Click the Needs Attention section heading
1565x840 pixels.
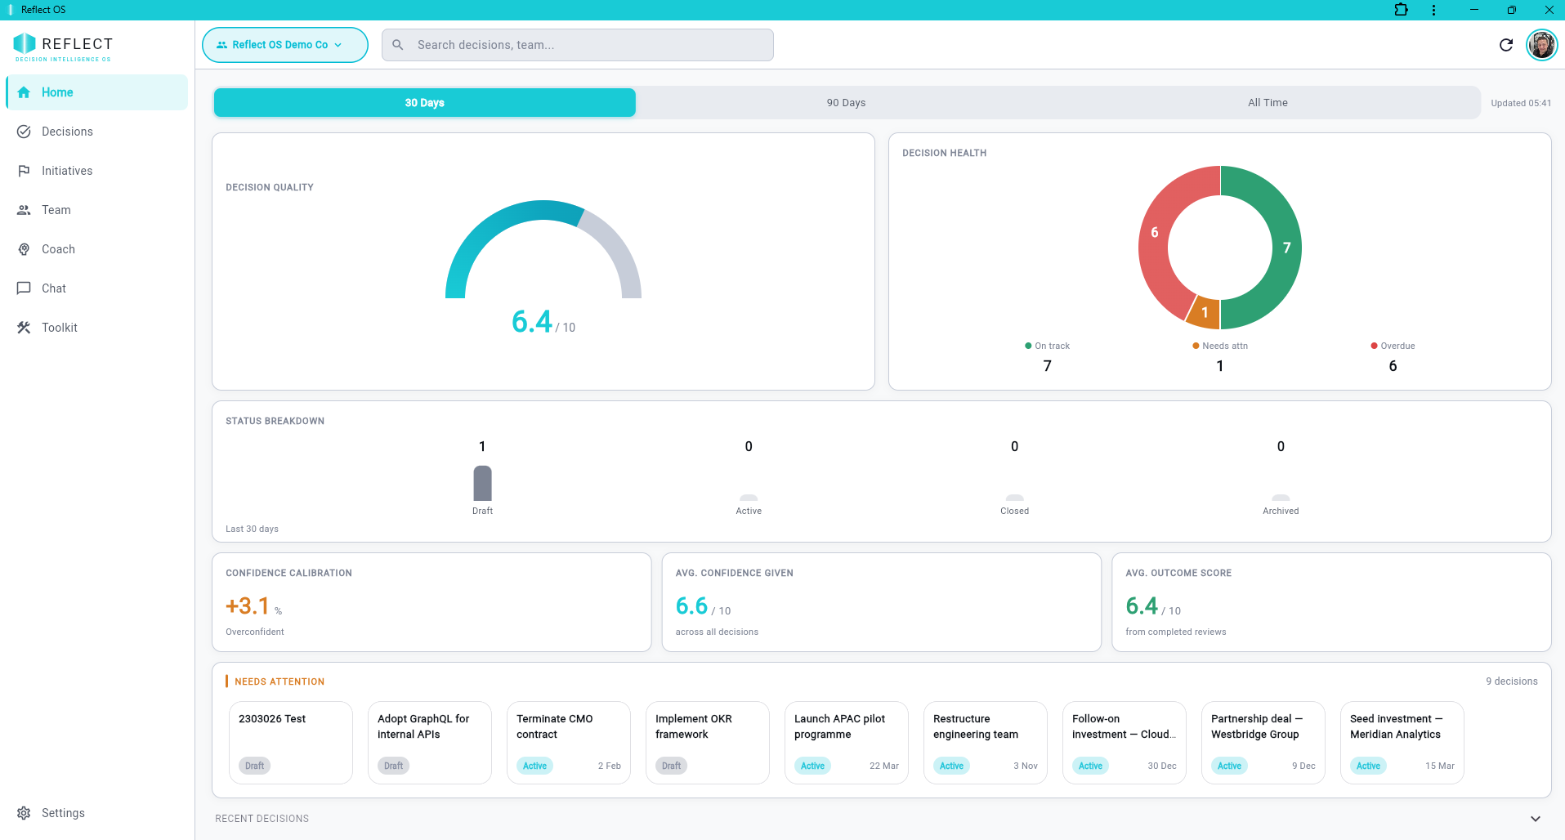click(x=279, y=681)
